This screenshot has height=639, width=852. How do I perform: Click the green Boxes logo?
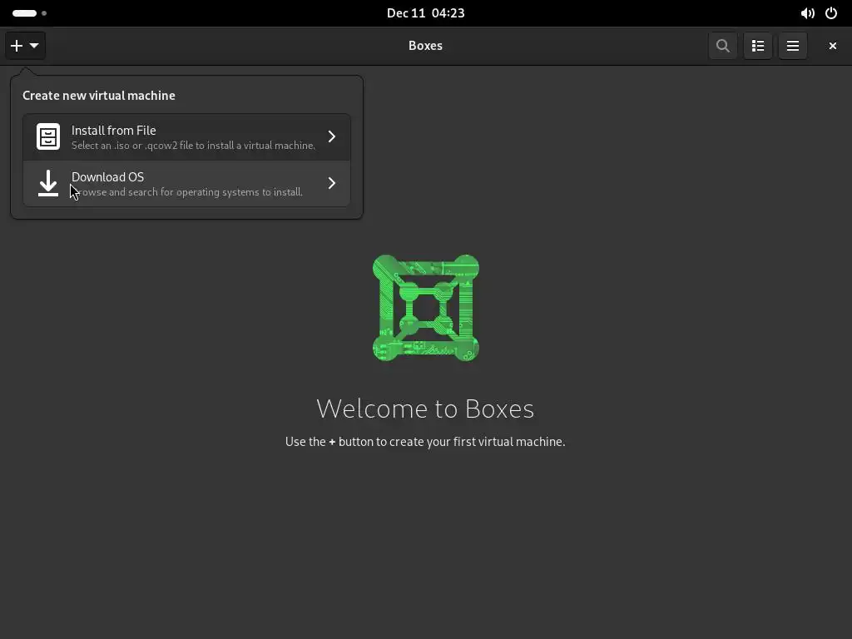click(425, 308)
